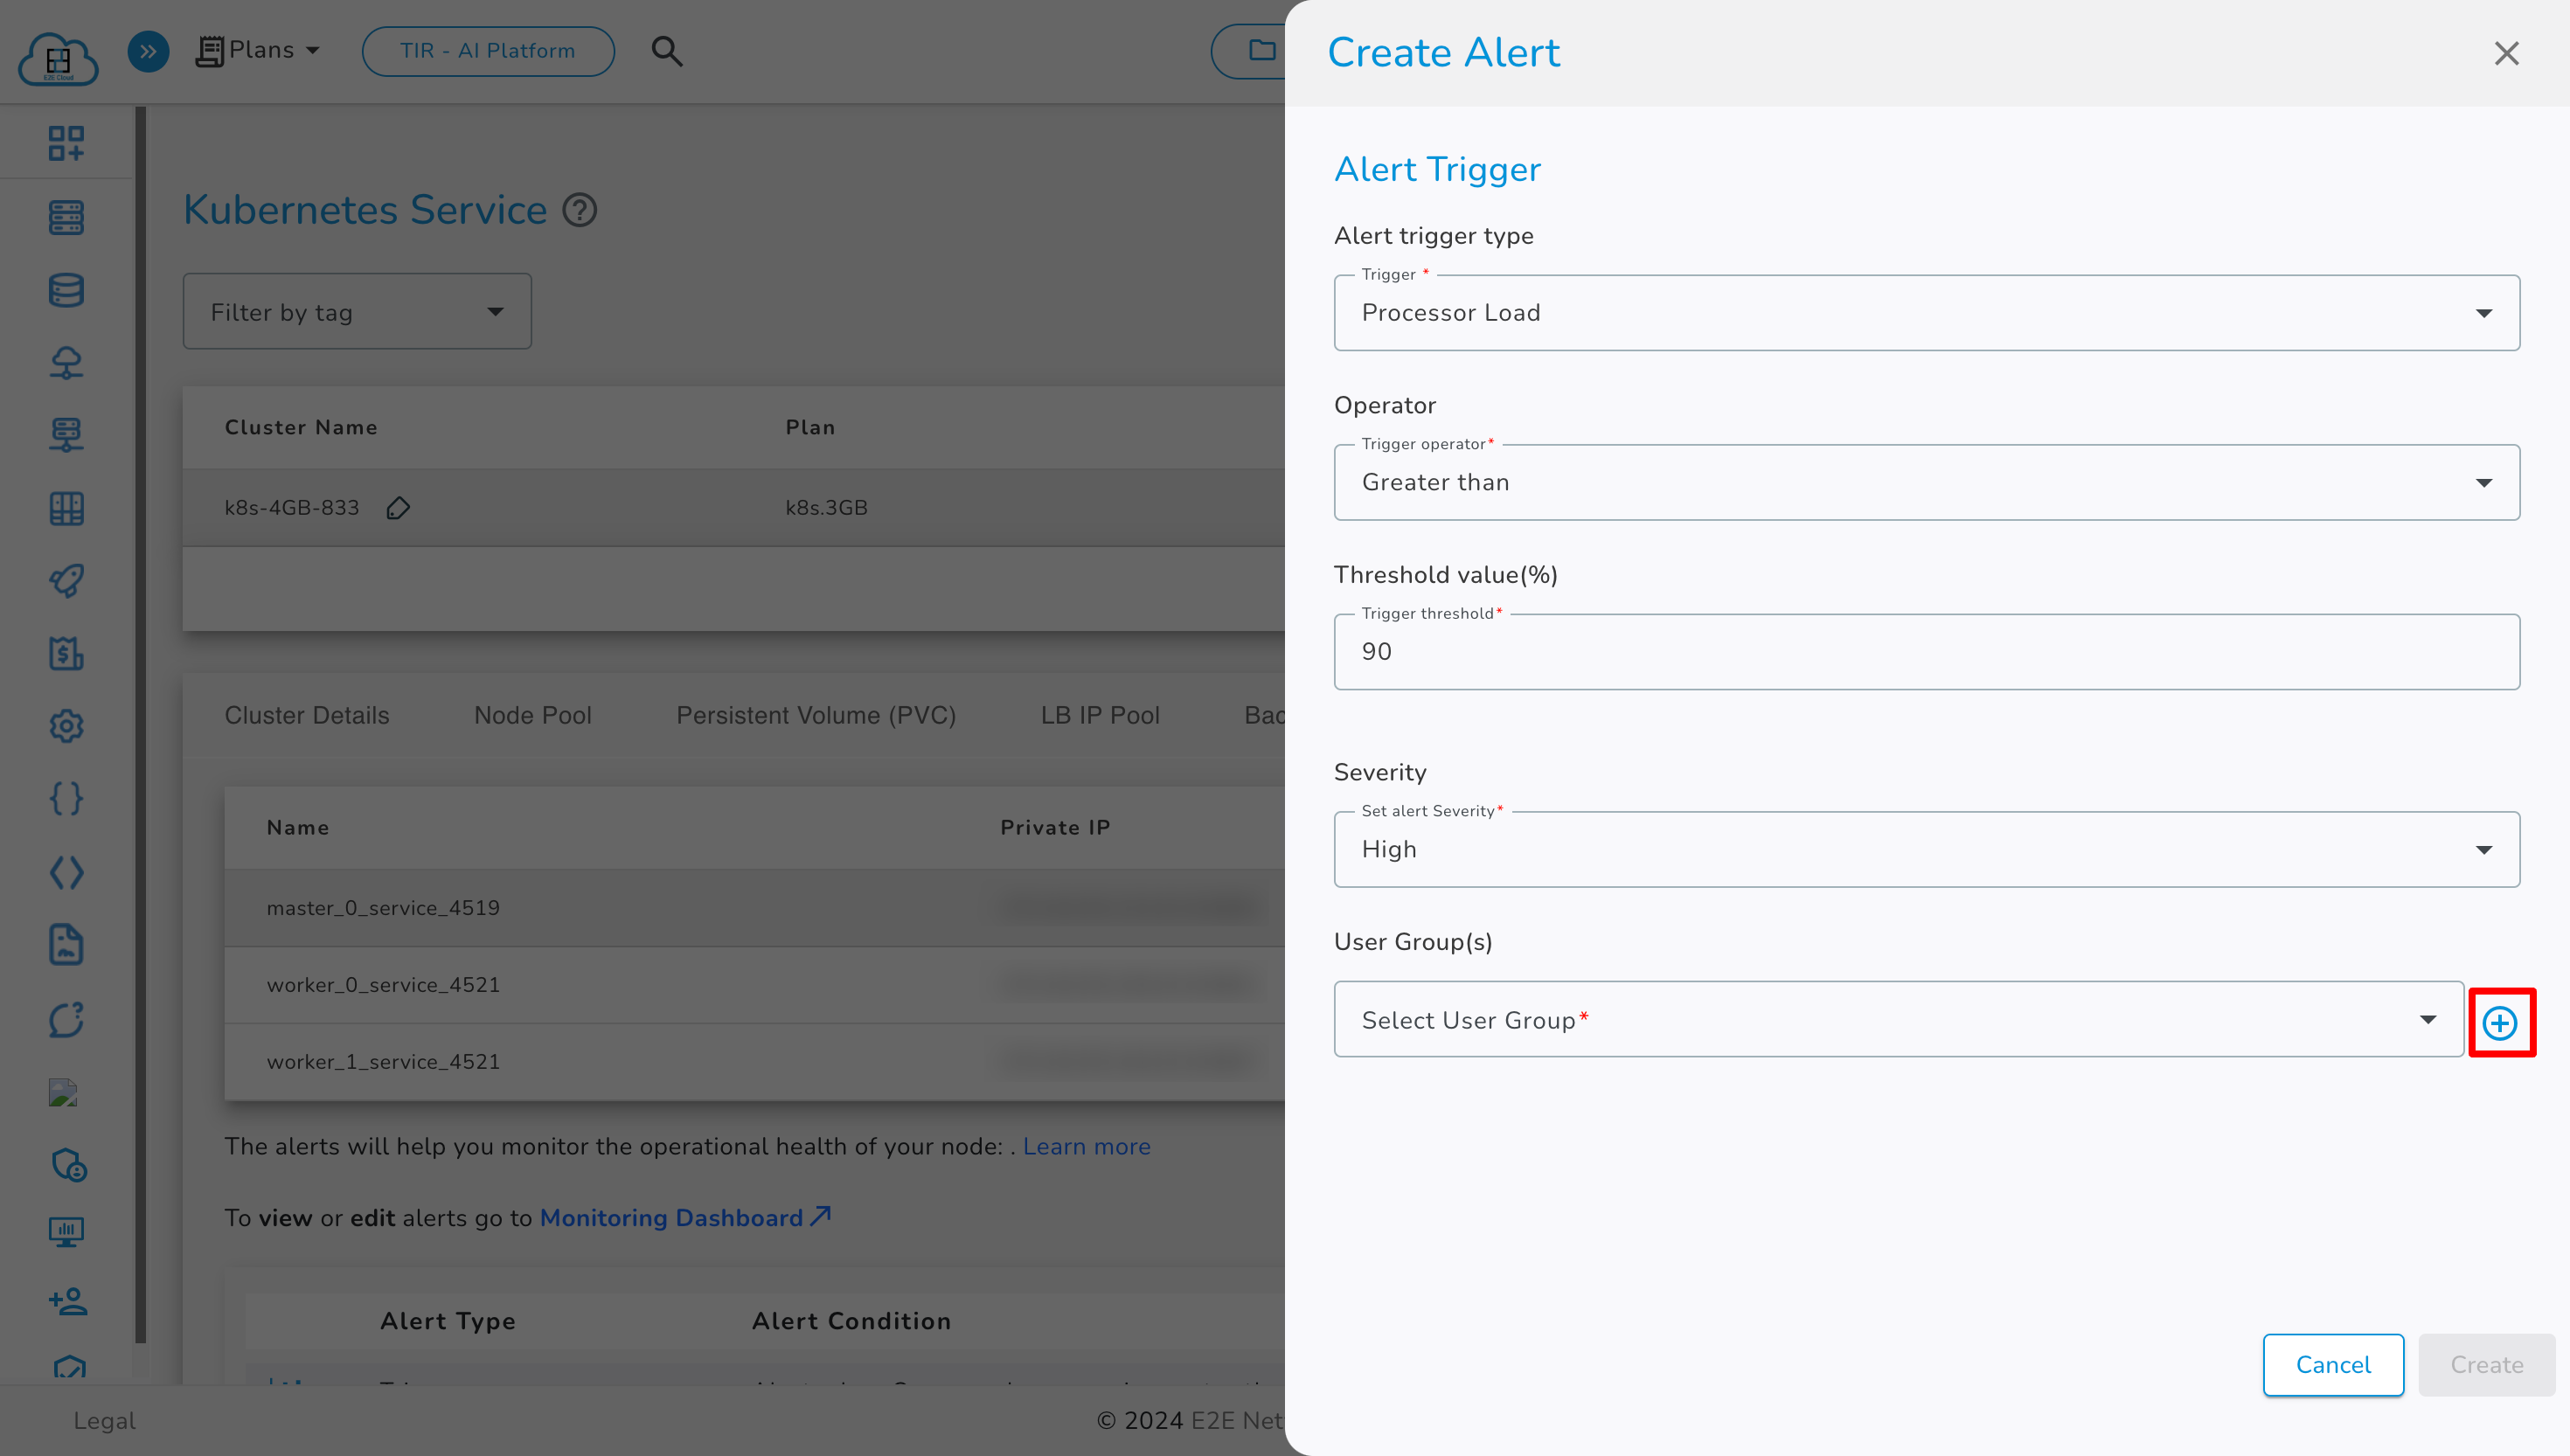The width and height of the screenshot is (2570, 1456).
Task: Click the Filter by tag dropdown
Action: [x=355, y=312]
